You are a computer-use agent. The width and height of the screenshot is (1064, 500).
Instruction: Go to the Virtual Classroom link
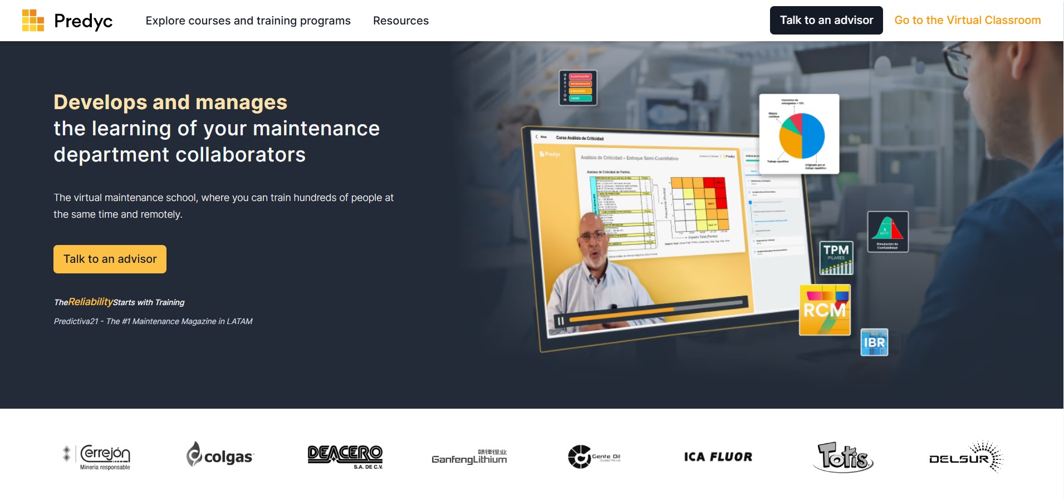(x=967, y=21)
